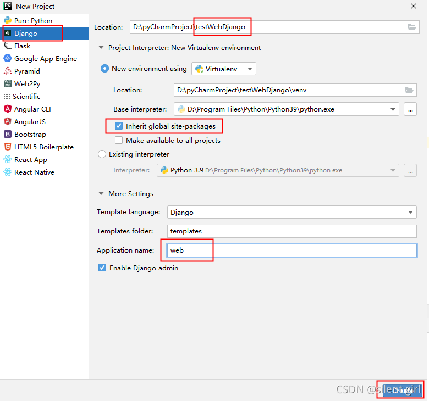
Task: Pick the React Native icon
Action: click(x=7, y=172)
